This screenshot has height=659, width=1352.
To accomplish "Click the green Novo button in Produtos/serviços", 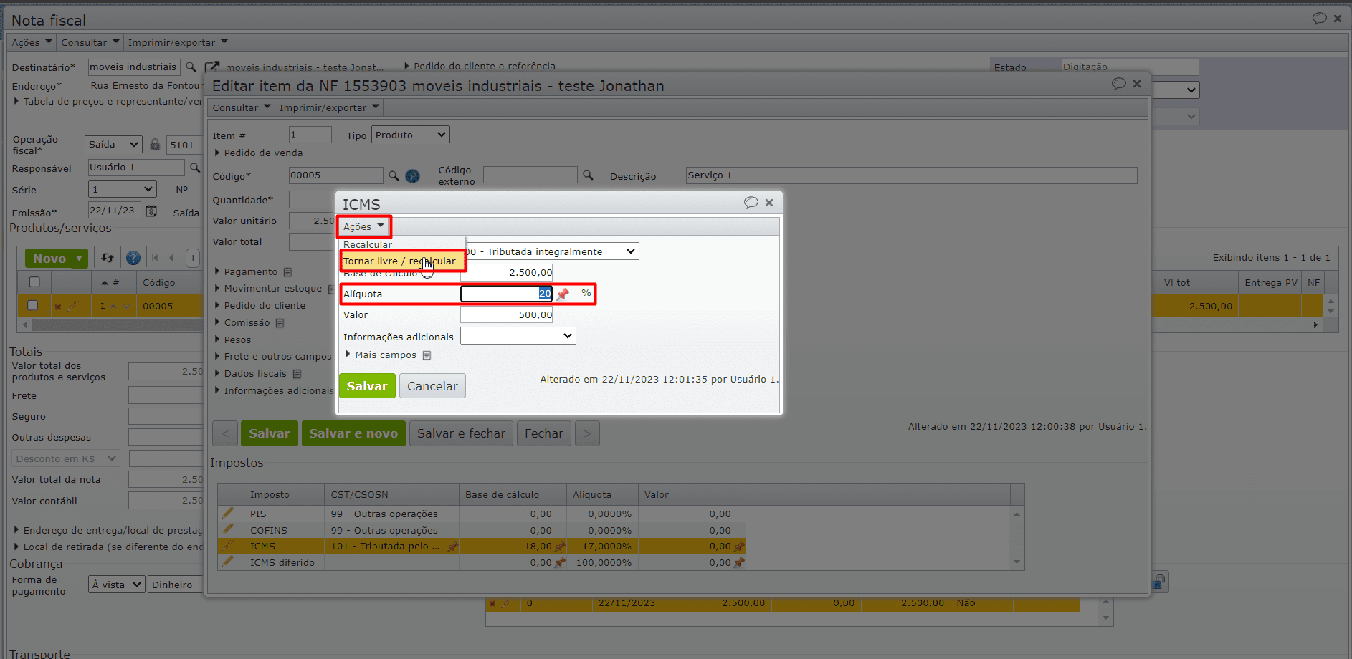I will click(57, 259).
